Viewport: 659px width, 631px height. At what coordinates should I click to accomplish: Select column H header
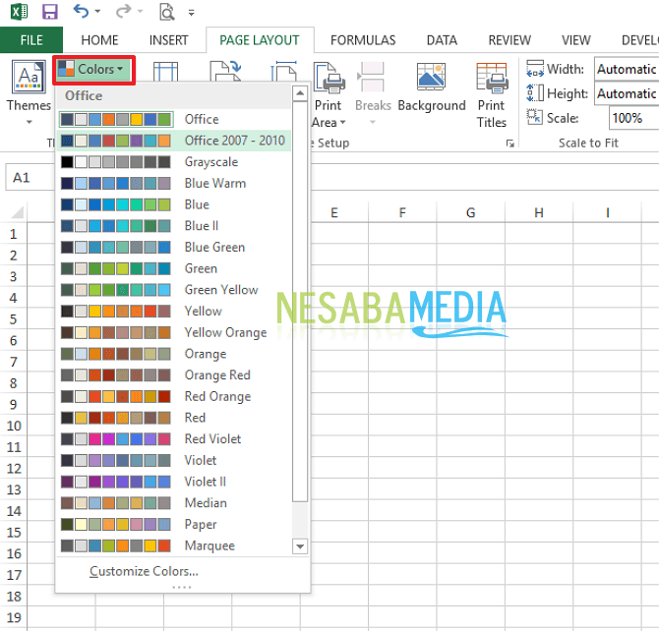539,212
